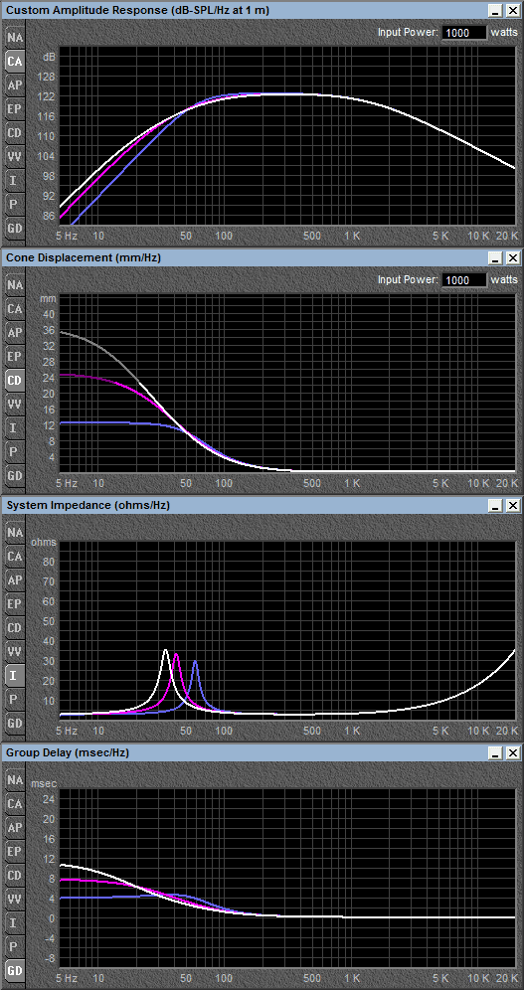
Task: Close the Cone Displacement window
Action: pos(513,258)
